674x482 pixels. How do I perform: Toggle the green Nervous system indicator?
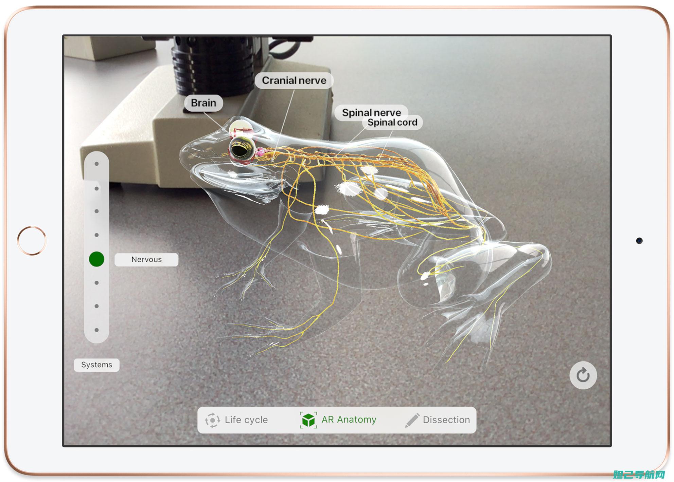(x=96, y=259)
